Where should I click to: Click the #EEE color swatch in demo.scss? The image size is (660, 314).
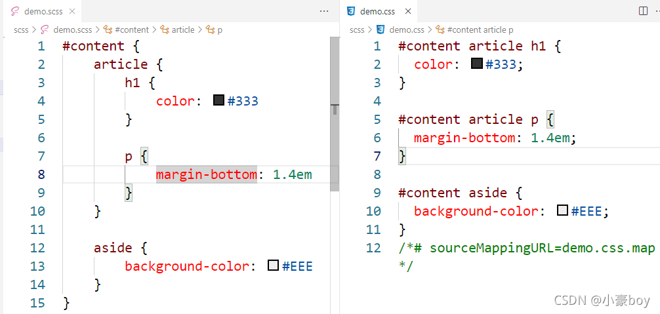[273, 265]
